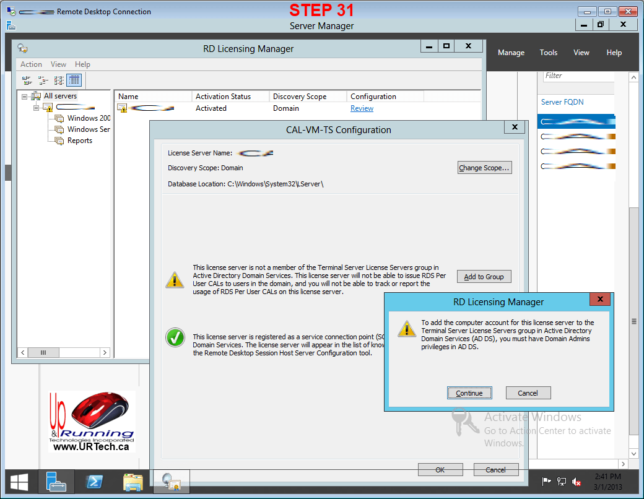
Task: Open Windows PowerShell from the taskbar
Action: 94,482
